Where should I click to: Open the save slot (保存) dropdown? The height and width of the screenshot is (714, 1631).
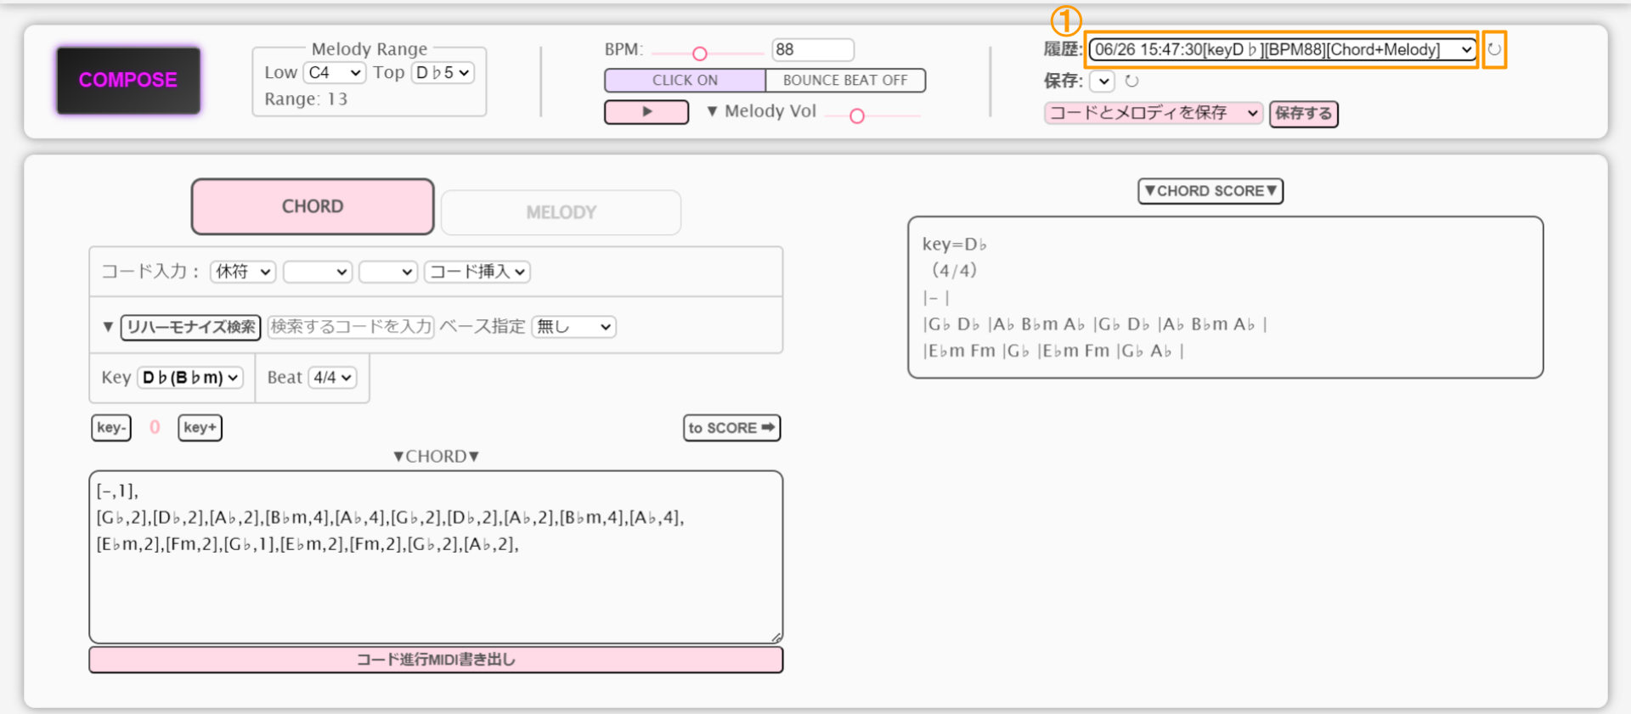pos(1102,82)
